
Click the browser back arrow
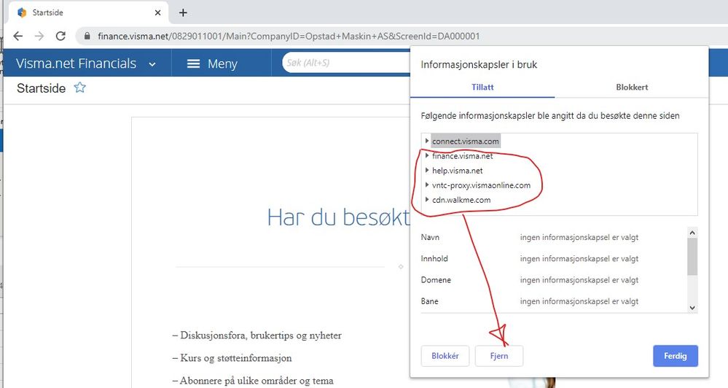(x=18, y=36)
